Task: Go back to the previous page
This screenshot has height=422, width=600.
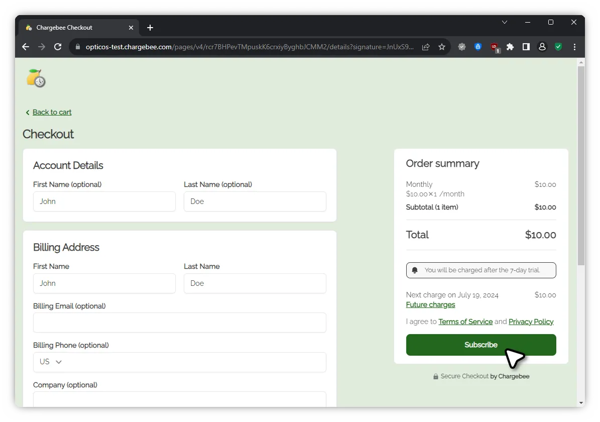Action: (26, 47)
